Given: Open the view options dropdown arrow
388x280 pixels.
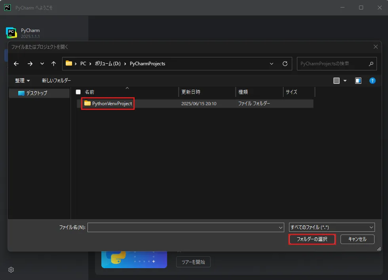Looking at the screenshot, I should pyautogui.click(x=345, y=81).
